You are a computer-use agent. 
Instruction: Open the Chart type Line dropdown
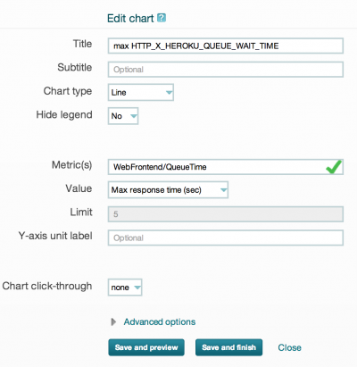point(141,92)
